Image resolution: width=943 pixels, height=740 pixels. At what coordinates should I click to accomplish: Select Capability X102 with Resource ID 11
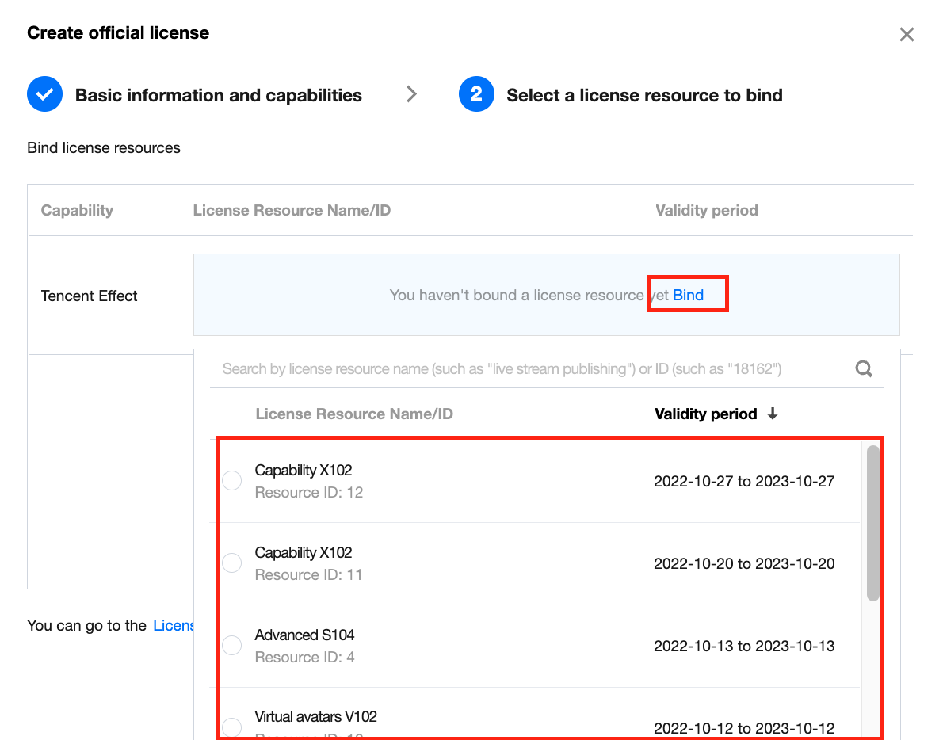tap(231, 563)
